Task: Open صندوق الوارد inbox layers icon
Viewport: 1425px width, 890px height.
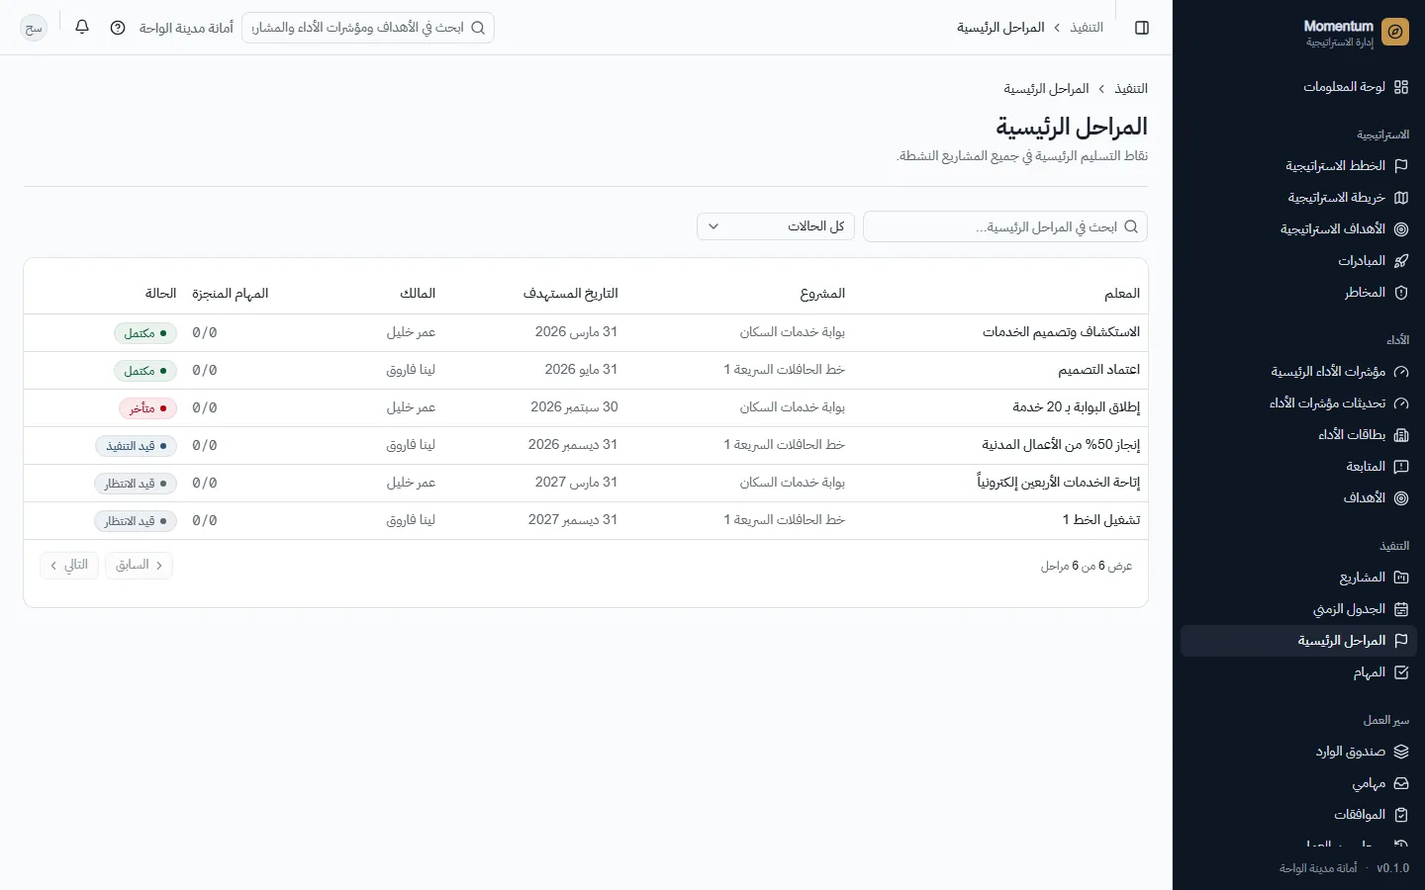Action: (x=1401, y=752)
